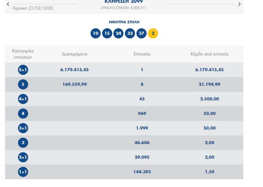Screen dimensions: 263x187
Task: Click the jackpot amount 6.179.415,45 in winnings column
Action: 210,70
